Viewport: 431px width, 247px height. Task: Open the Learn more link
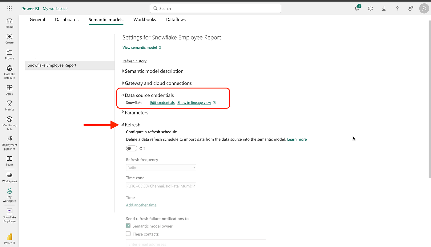click(x=297, y=139)
